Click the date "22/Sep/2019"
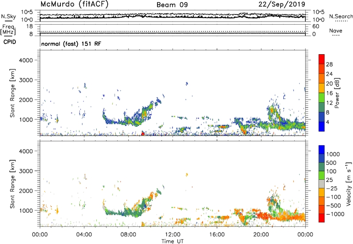Viewport: 353px width, 244px height. pos(282,4)
